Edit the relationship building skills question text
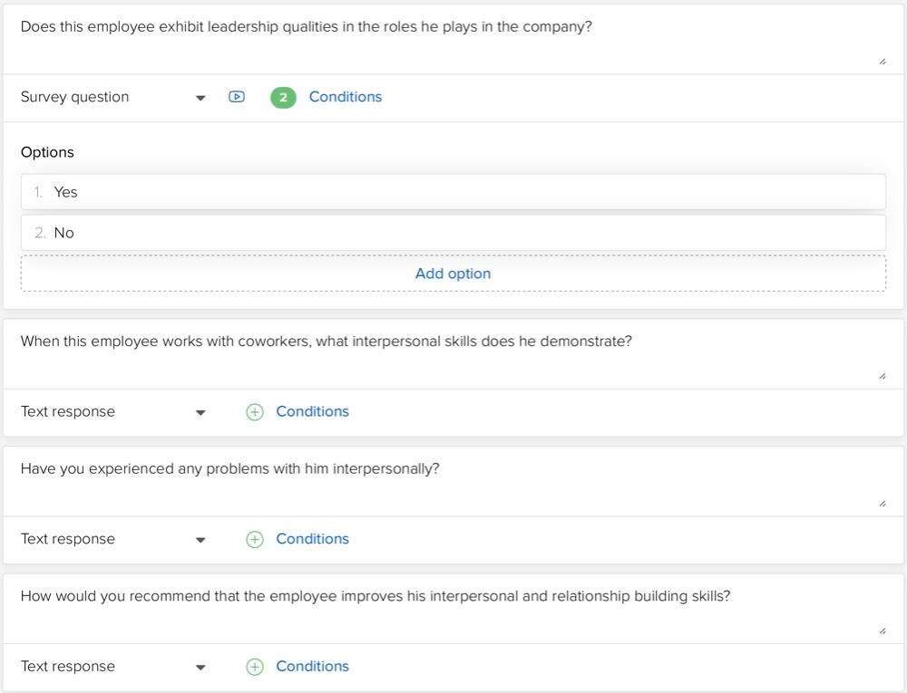907x693 pixels. click(453, 609)
